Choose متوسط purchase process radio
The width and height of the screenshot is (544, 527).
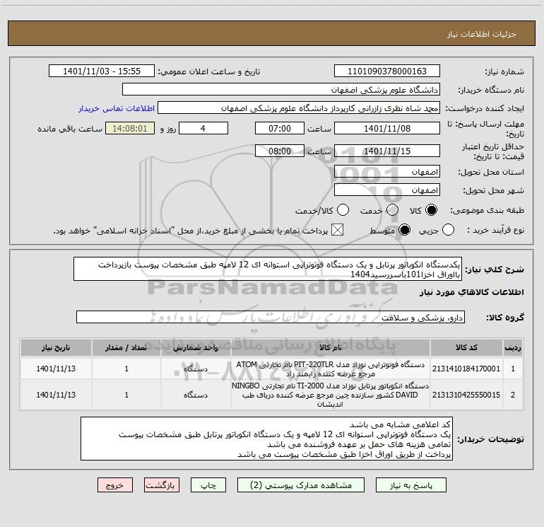pos(404,230)
